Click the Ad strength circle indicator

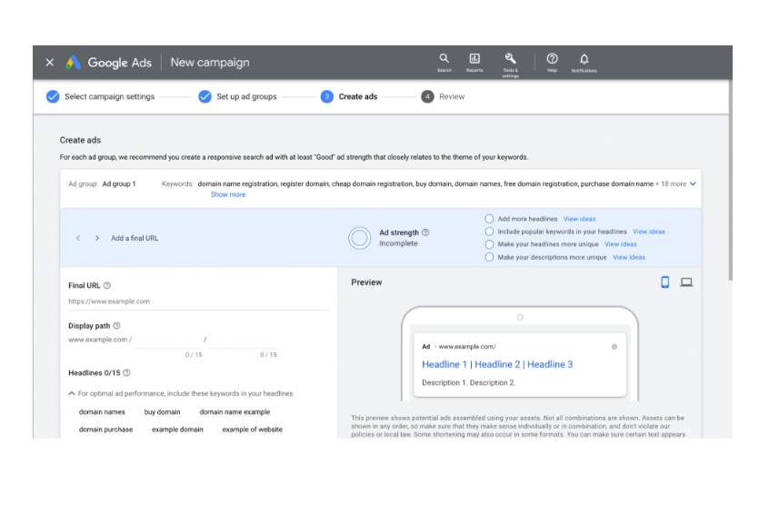coord(360,238)
